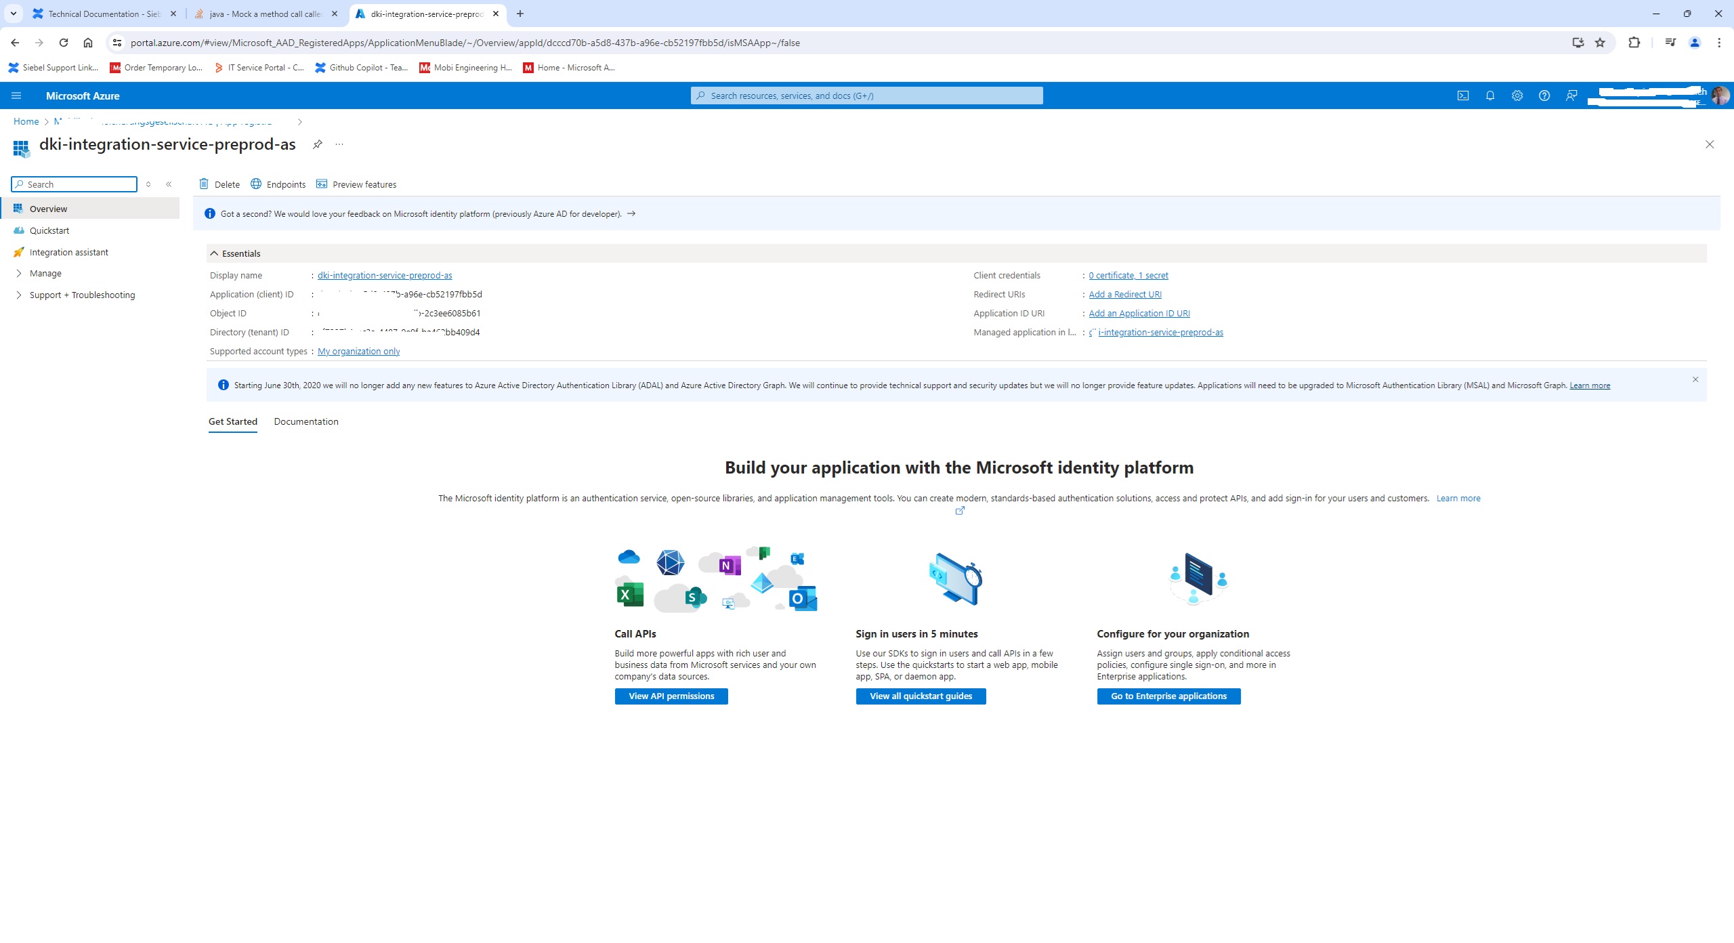Screen dimensions: 1734x943
Task: Go to browser home page
Action: (88, 43)
